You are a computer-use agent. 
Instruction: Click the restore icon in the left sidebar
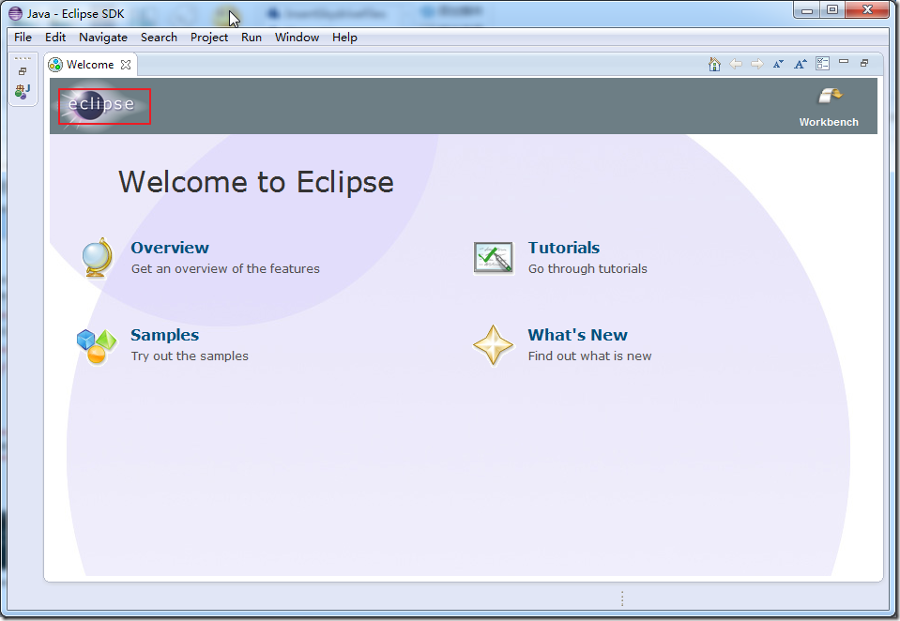tap(23, 71)
